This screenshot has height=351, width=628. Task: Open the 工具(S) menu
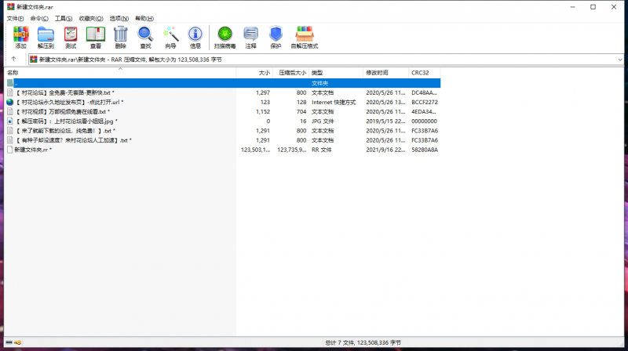click(x=65, y=17)
